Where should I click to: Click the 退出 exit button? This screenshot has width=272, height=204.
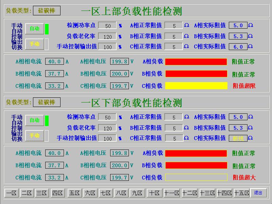coord(258,193)
